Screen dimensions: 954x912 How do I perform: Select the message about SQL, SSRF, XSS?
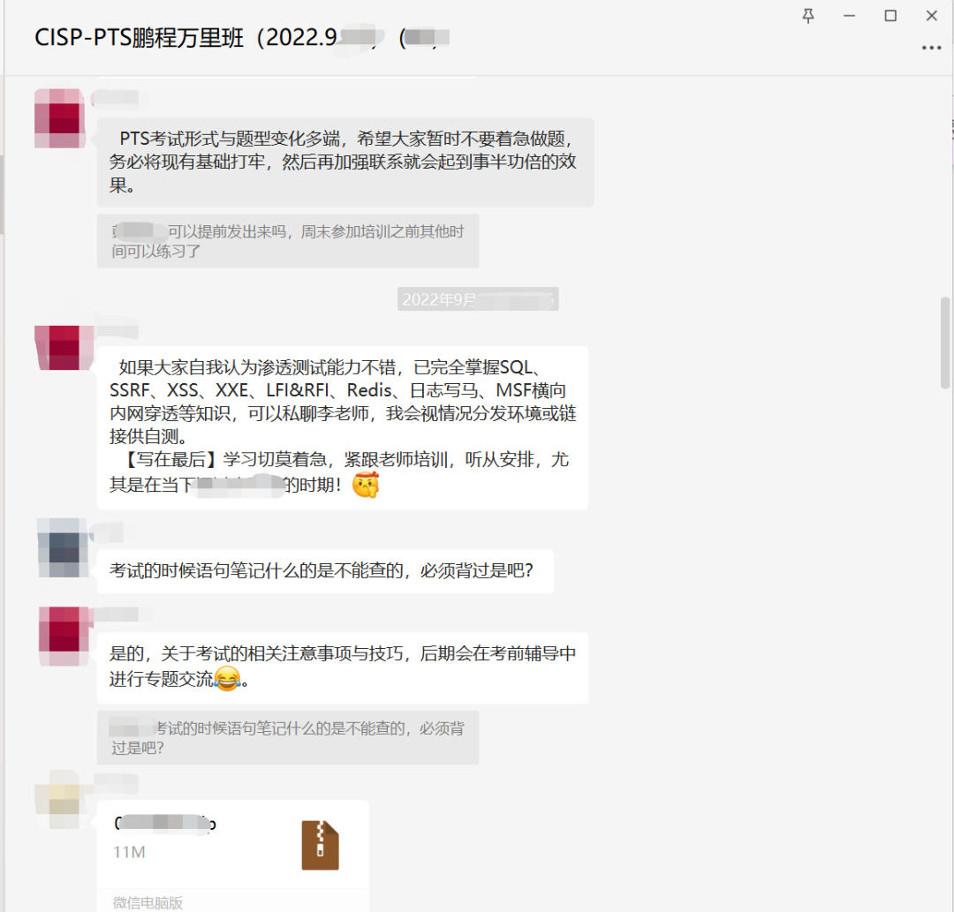click(x=343, y=427)
